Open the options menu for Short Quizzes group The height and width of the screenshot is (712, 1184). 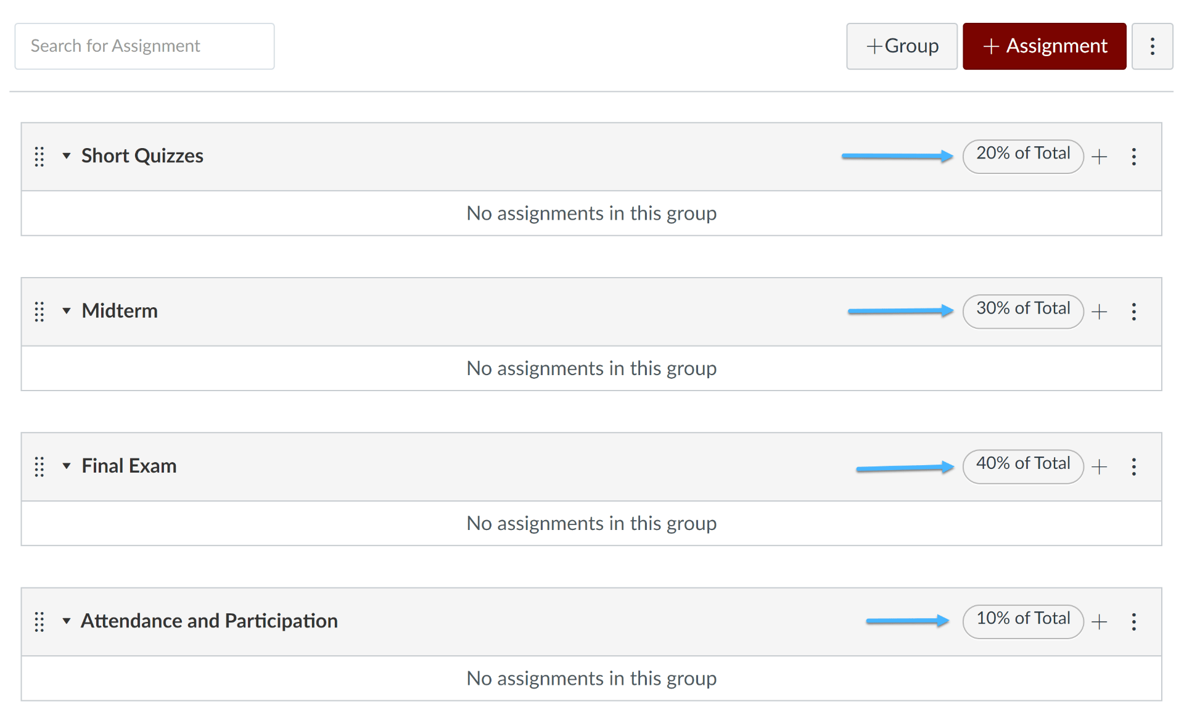tap(1134, 157)
